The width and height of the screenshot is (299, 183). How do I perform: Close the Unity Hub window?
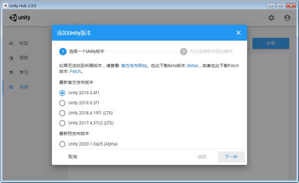pos(291,5)
